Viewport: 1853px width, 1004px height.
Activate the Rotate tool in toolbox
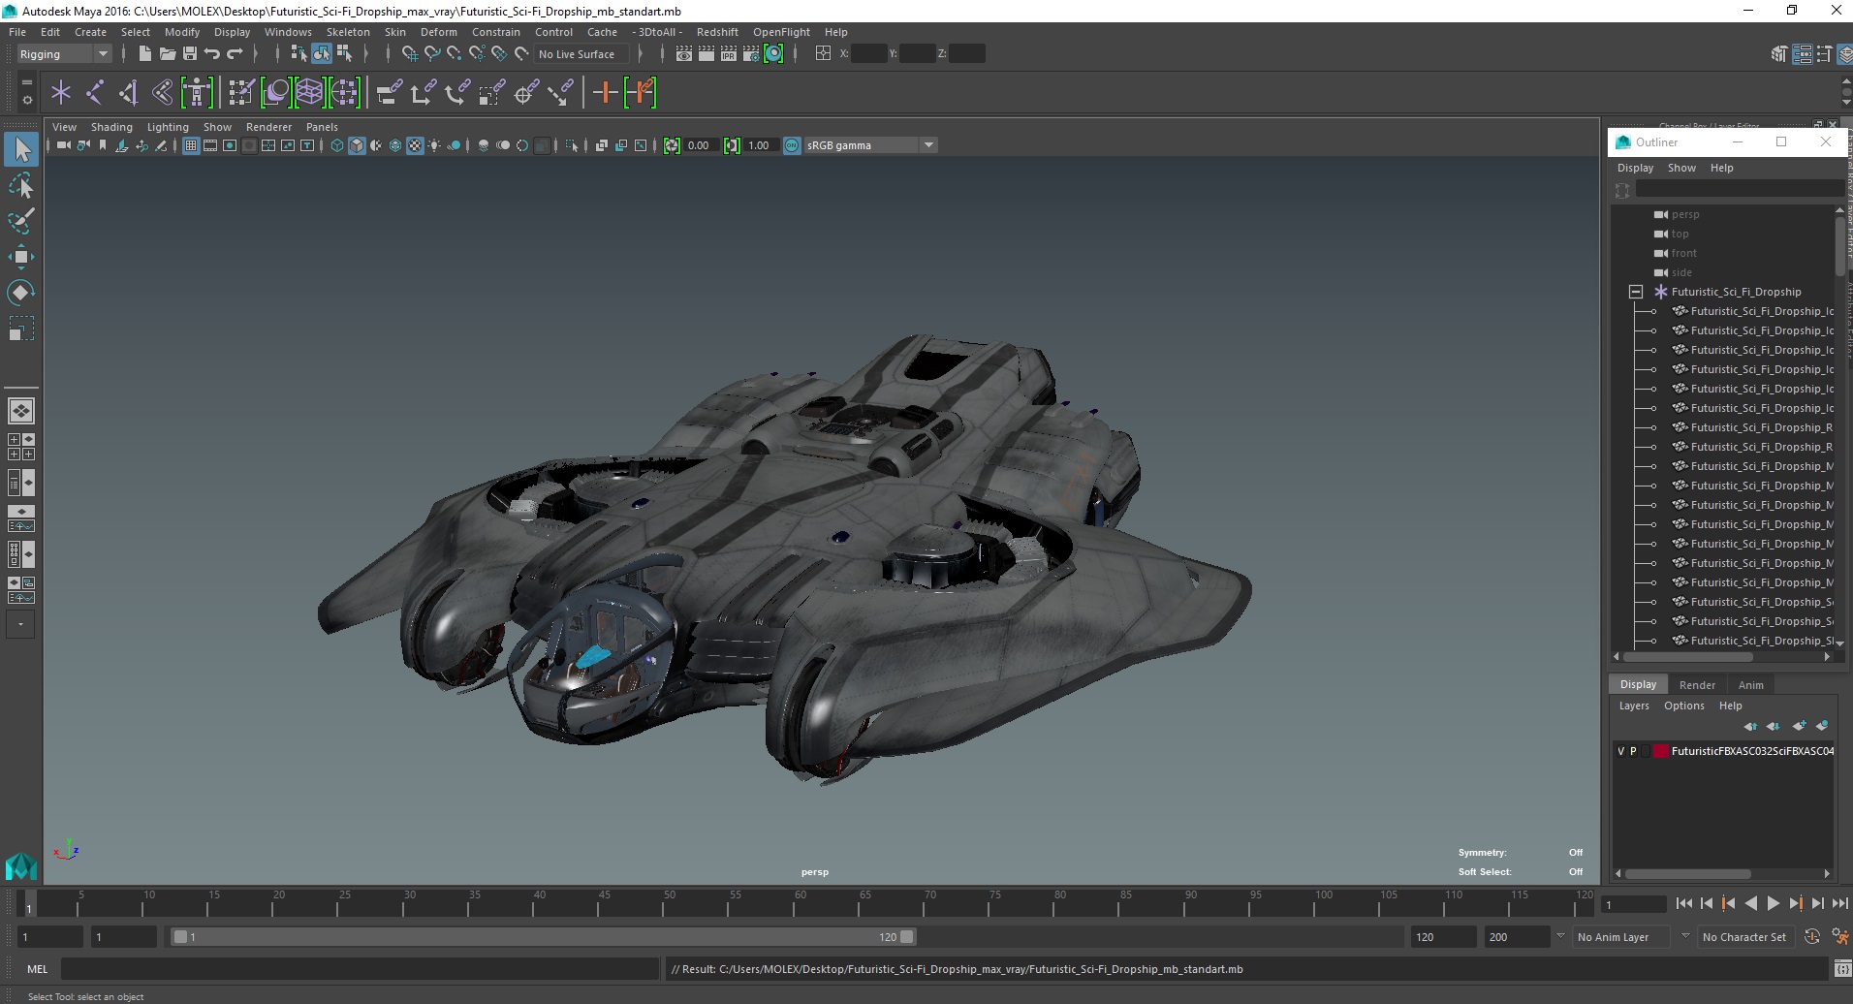[x=21, y=292]
